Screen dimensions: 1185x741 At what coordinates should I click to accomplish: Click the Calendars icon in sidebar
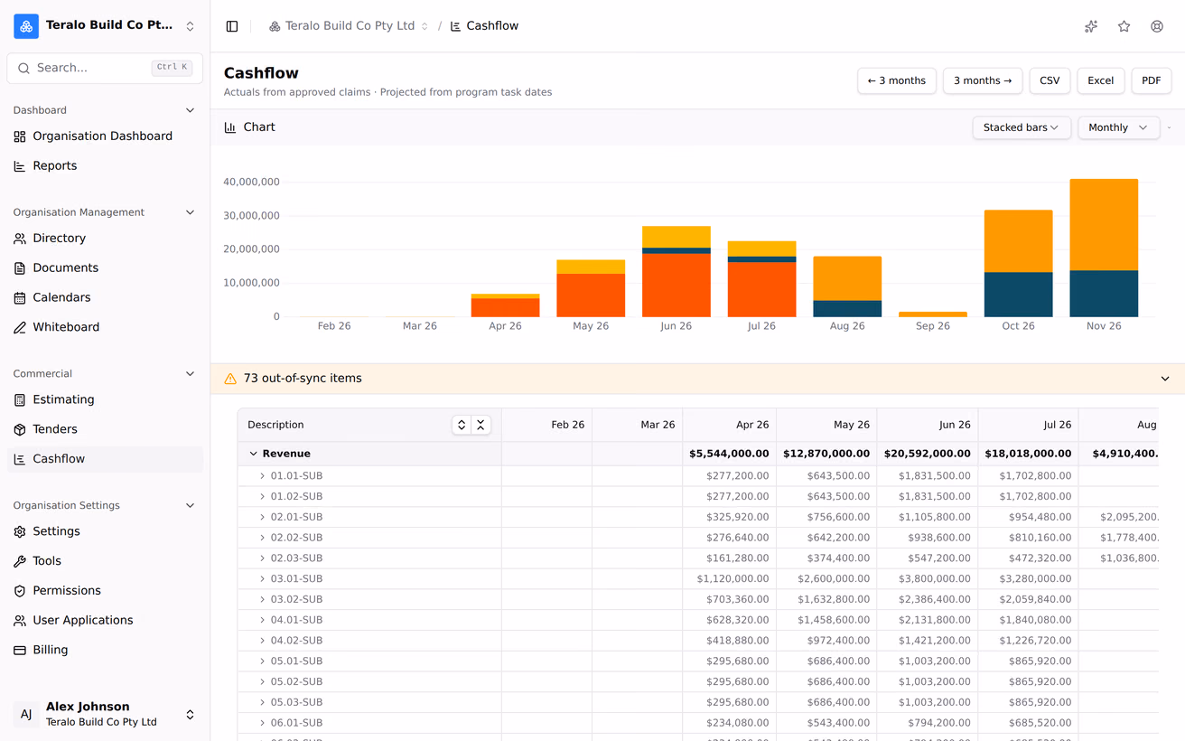[20, 298]
